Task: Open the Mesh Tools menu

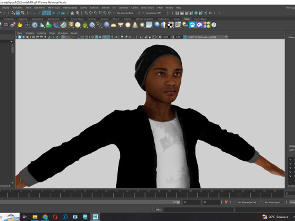Action: tap(53, 7)
